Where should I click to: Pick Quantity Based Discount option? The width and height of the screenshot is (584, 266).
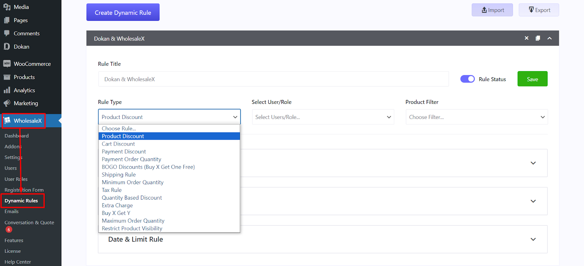[x=169, y=197]
